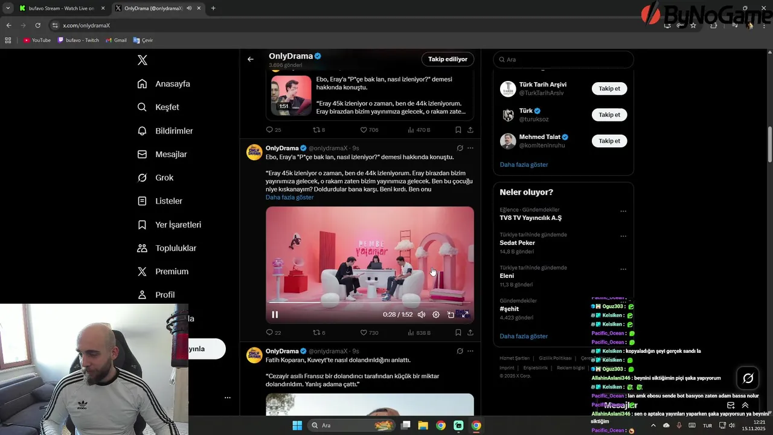The width and height of the screenshot is (773, 435).
Task: Compose new message in Mesajlar drawer
Action: [x=731, y=405]
